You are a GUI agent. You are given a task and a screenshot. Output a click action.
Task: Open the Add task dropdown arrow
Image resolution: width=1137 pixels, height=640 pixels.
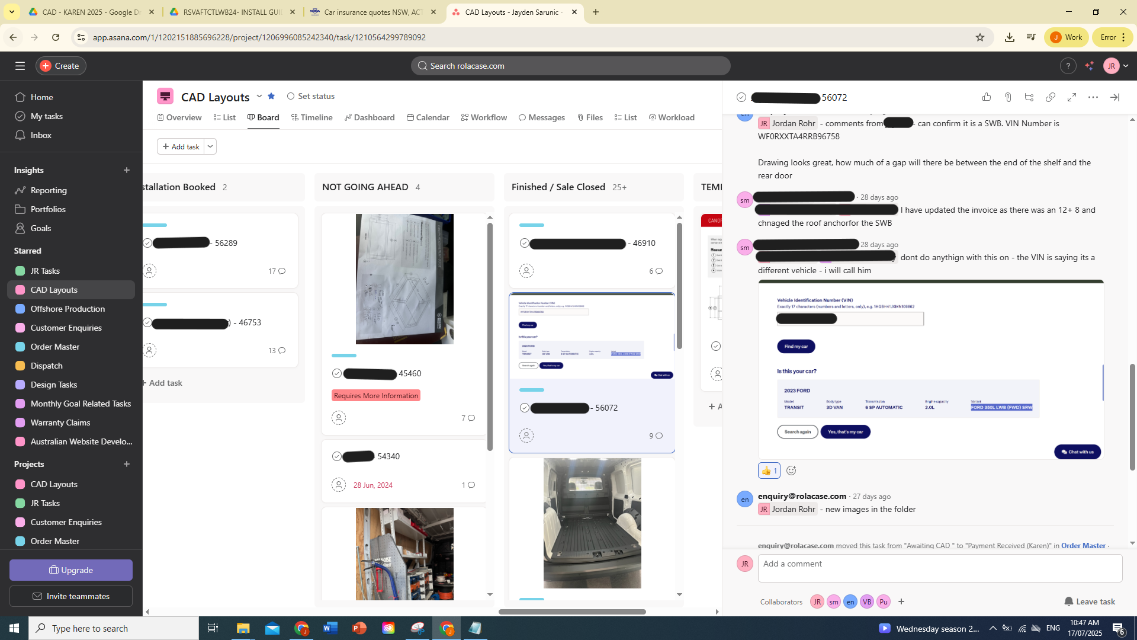[x=210, y=146]
